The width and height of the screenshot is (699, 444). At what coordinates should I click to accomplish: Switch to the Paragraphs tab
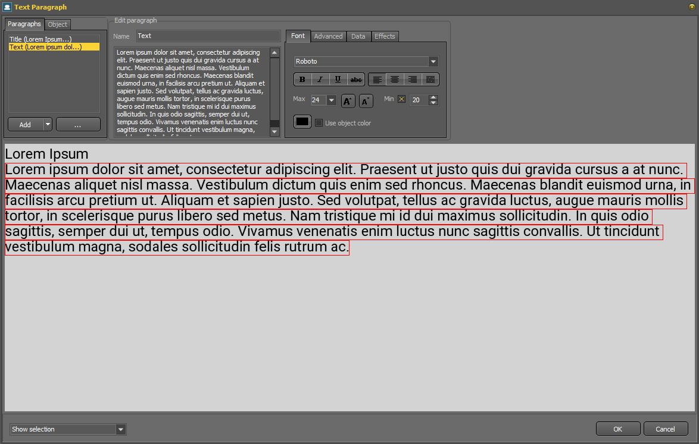(x=24, y=24)
